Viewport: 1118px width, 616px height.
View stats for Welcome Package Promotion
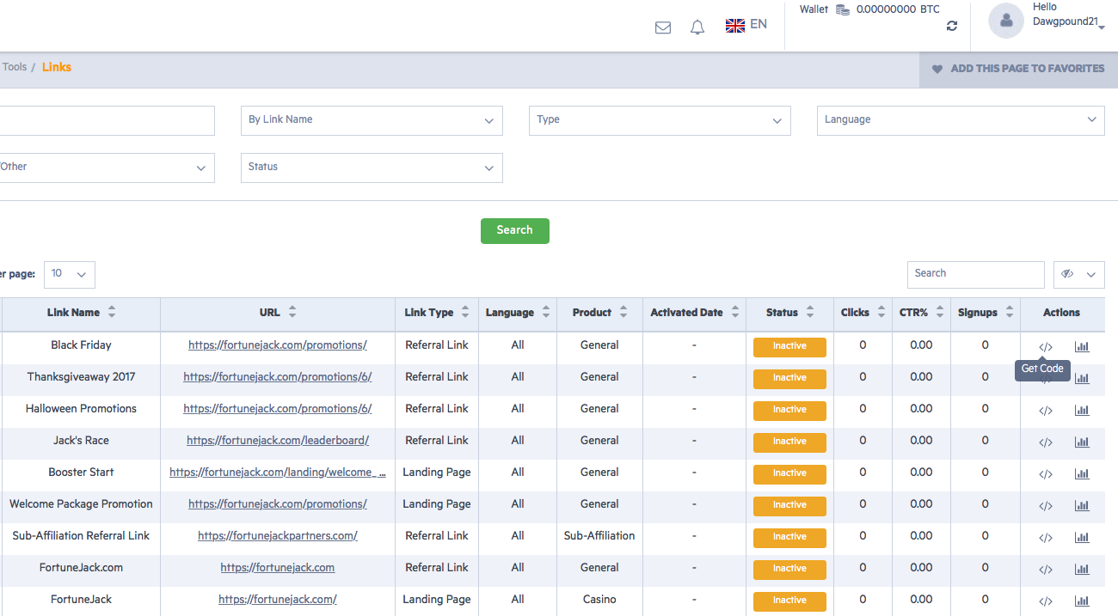tap(1082, 506)
